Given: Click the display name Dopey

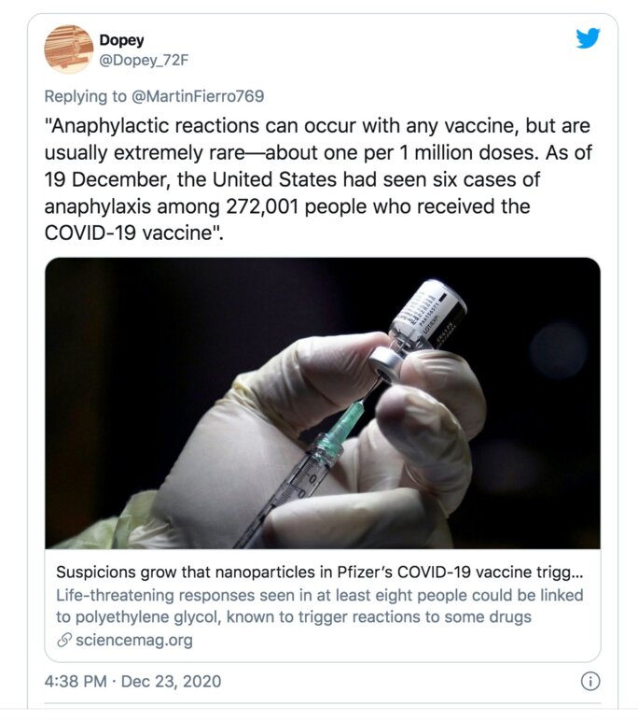Looking at the screenshot, I should point(121,40).
